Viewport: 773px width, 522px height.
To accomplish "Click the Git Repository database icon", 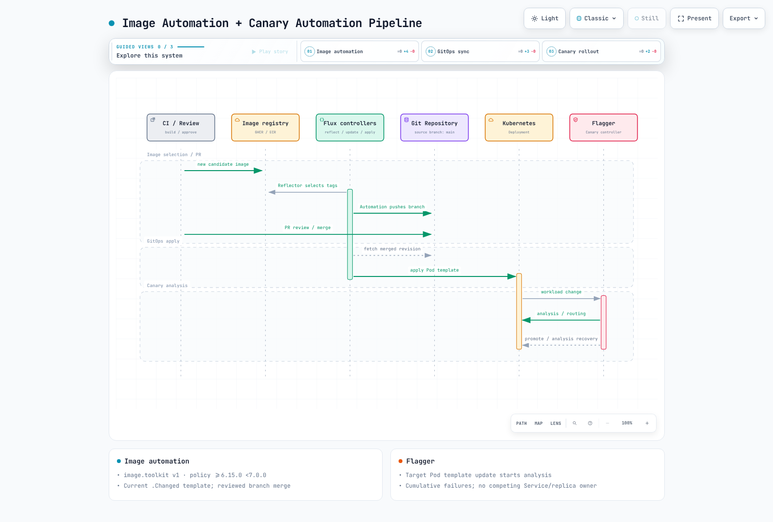I will click(406, 119).
